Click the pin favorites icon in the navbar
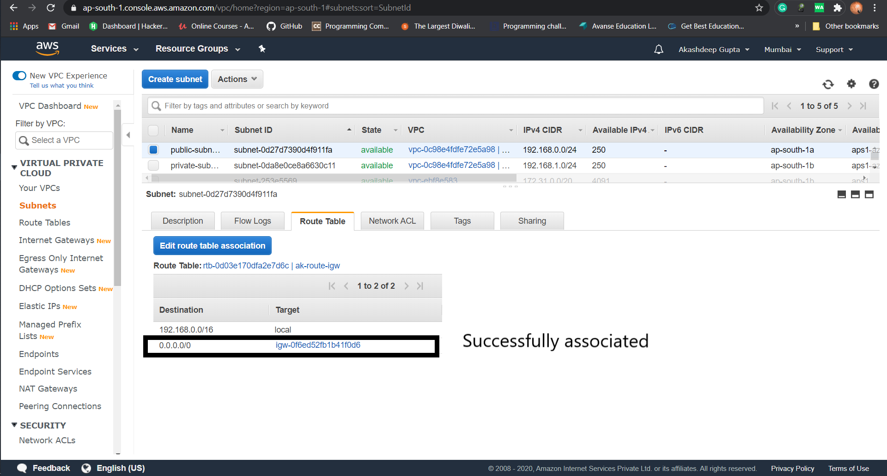This screenshot has height=476, width=887. click(x=262, y=48)
